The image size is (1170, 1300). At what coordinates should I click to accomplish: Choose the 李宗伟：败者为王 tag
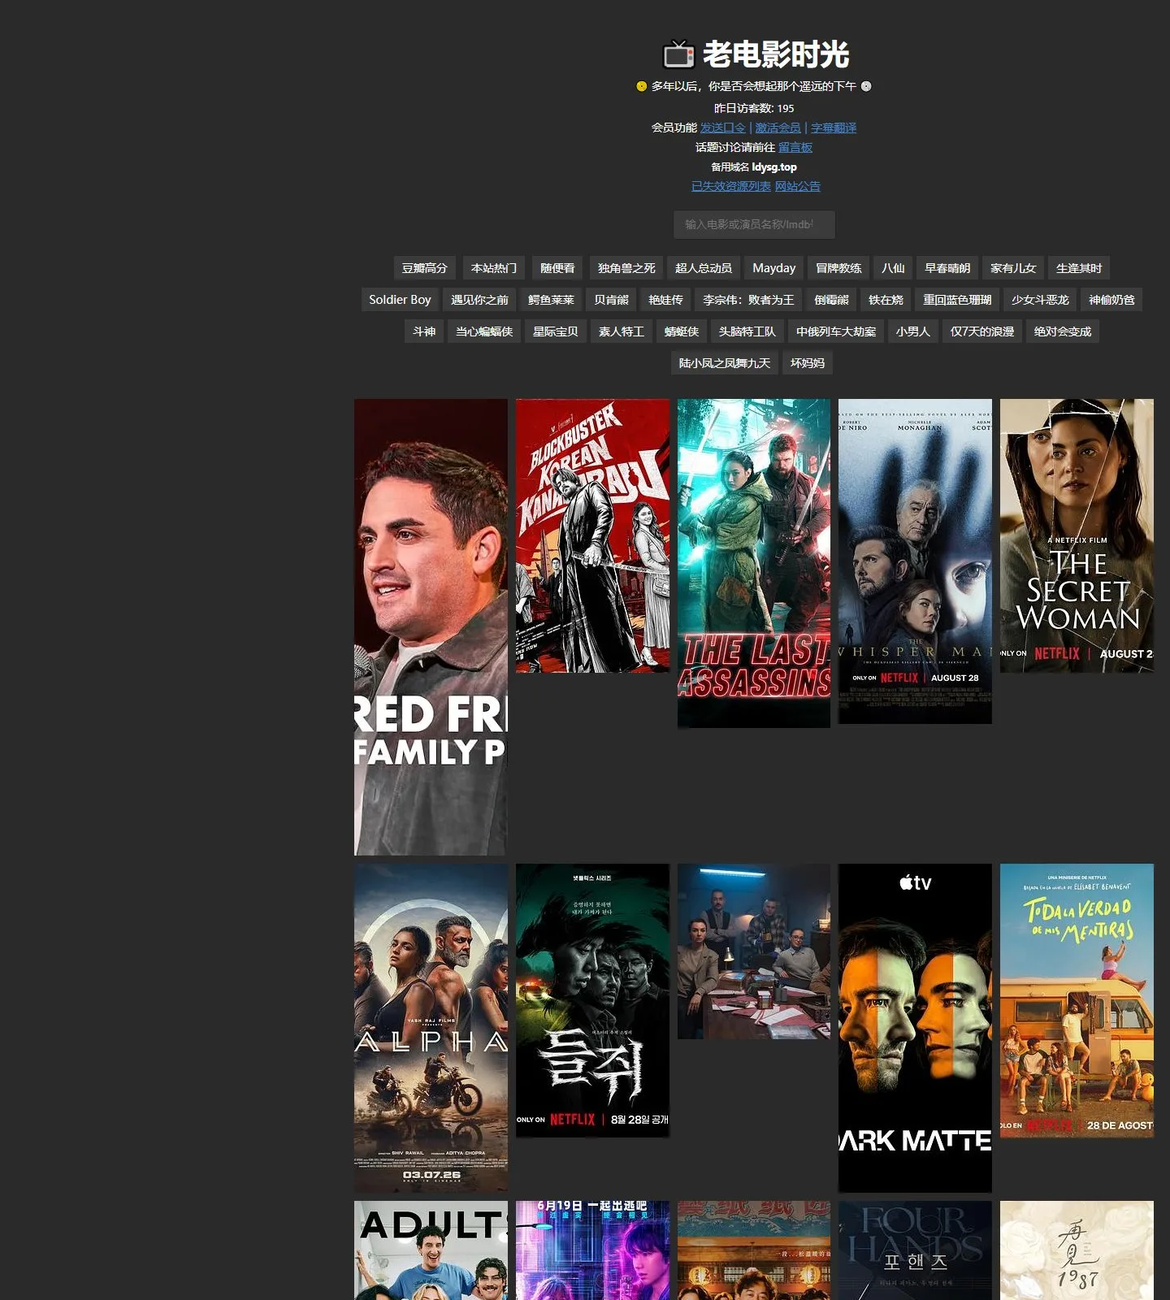[x=748, y=300]
